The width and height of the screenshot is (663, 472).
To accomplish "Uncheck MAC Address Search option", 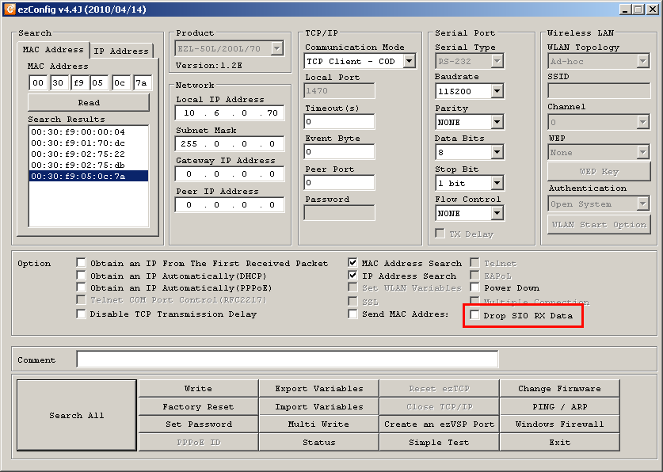I will point(352,263).
